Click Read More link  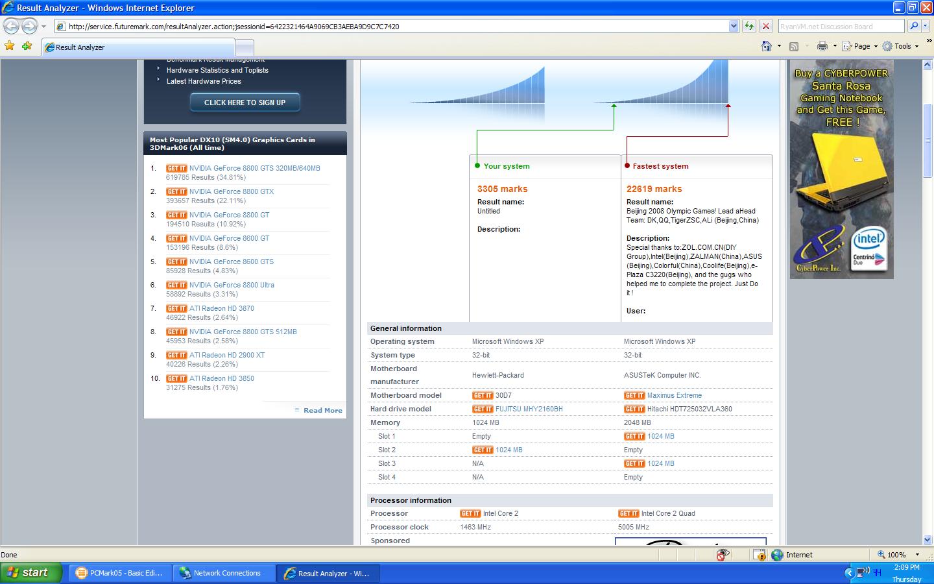pyautogui.click(x=322, y=410)
